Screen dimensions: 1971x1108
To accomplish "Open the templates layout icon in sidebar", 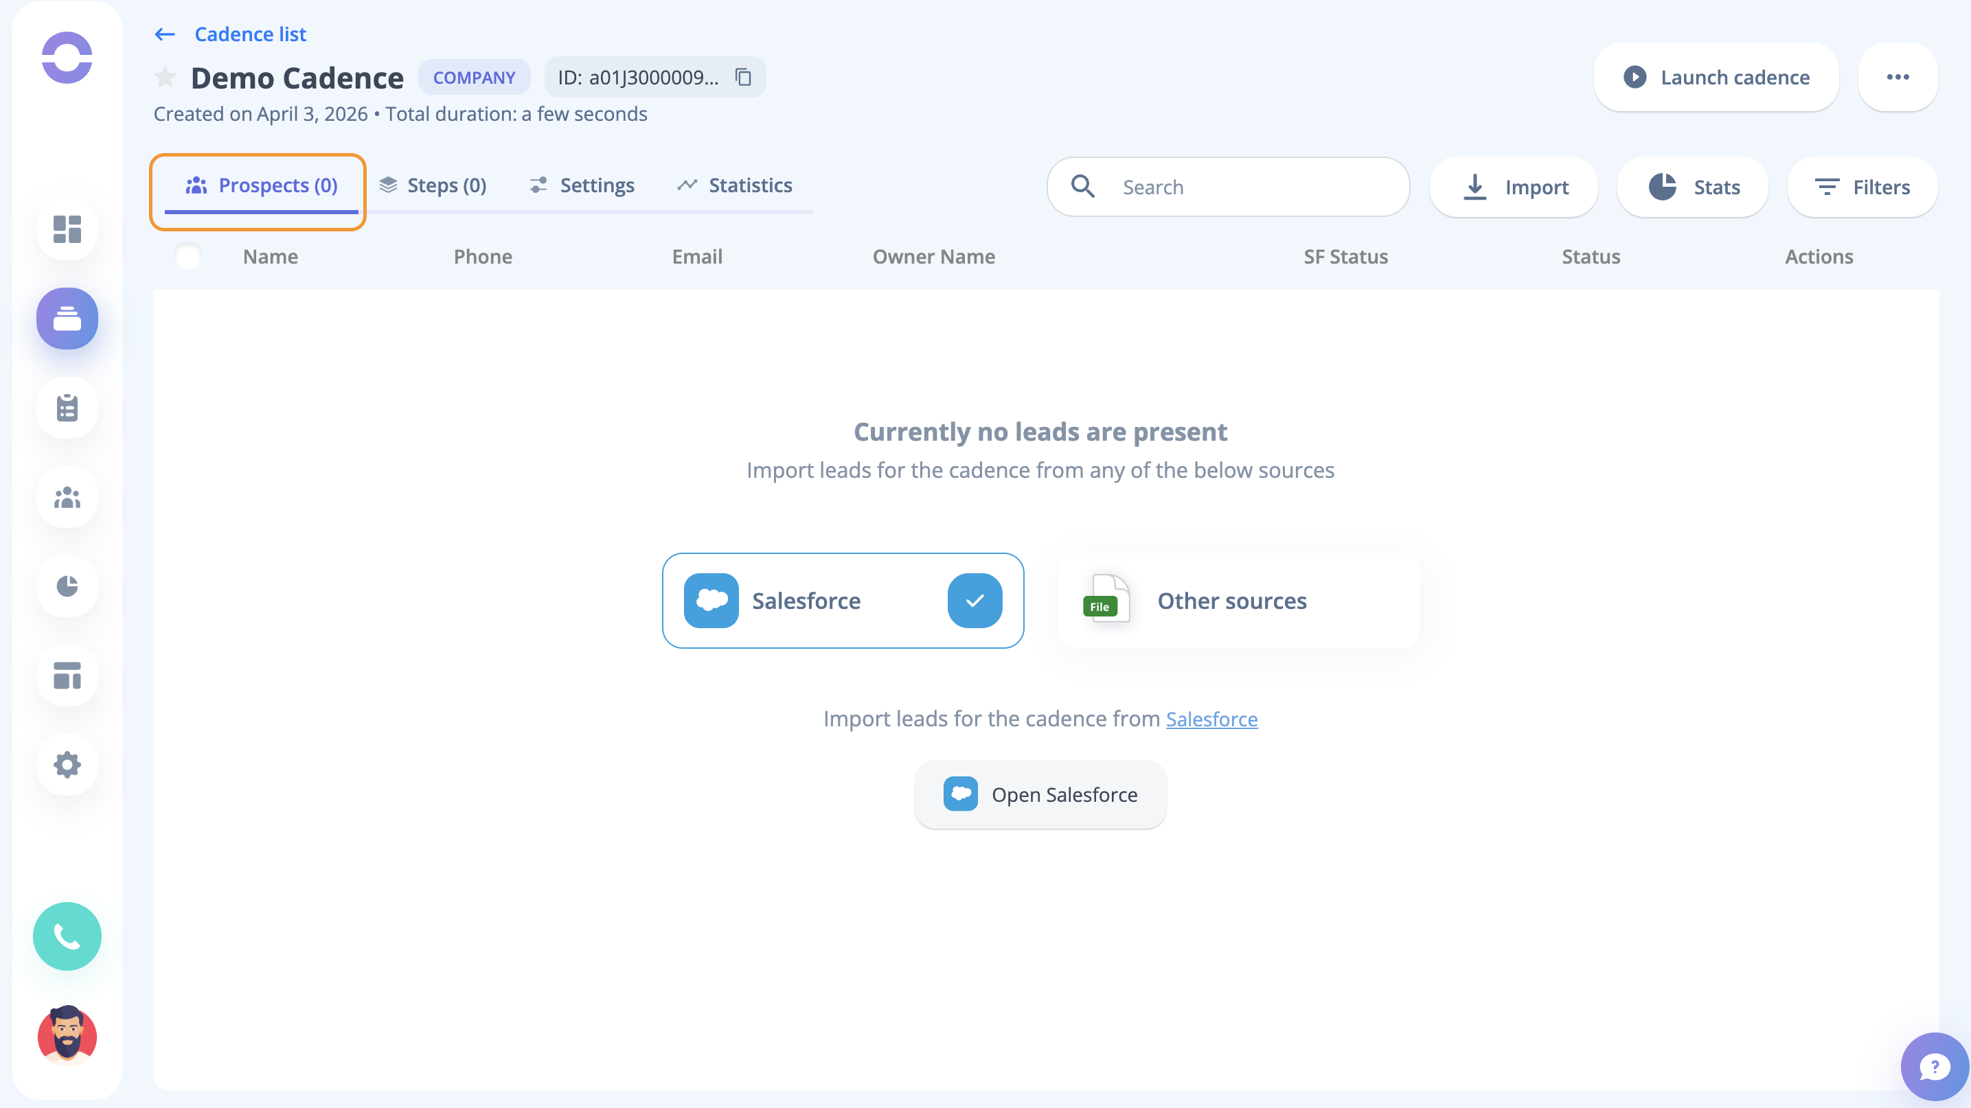I will (67, 676).
